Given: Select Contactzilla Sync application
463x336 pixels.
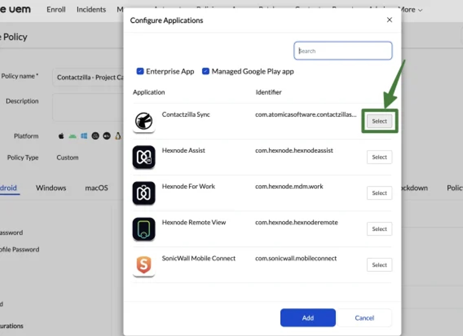Looking at the screenshot, I should (379, 121).
